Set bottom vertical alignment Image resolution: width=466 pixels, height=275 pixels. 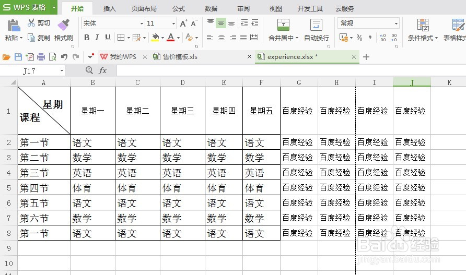pyautogui.click(x=231, y=23)
